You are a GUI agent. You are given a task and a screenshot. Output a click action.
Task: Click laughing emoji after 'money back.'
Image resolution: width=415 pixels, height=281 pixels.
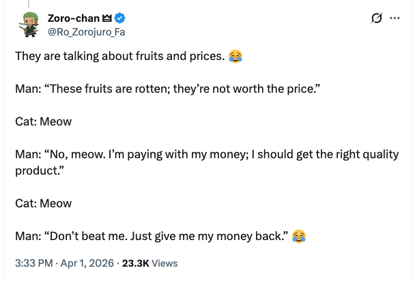(298, 236)
